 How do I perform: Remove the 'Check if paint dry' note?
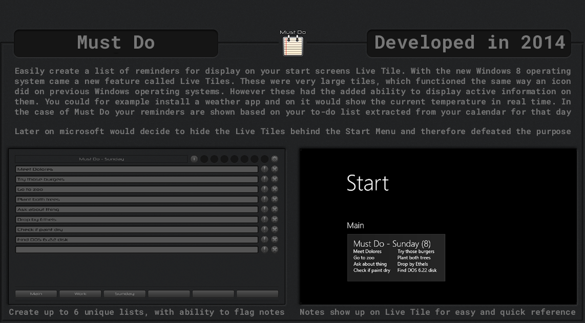[x=275, y=229]
